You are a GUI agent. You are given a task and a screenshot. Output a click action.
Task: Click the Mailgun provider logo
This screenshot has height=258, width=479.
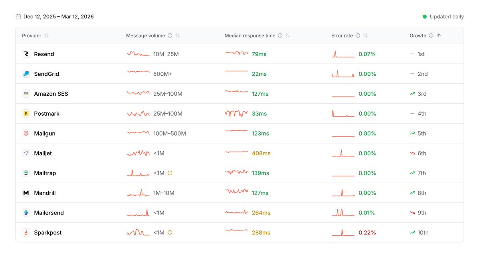tap(26, 133)
